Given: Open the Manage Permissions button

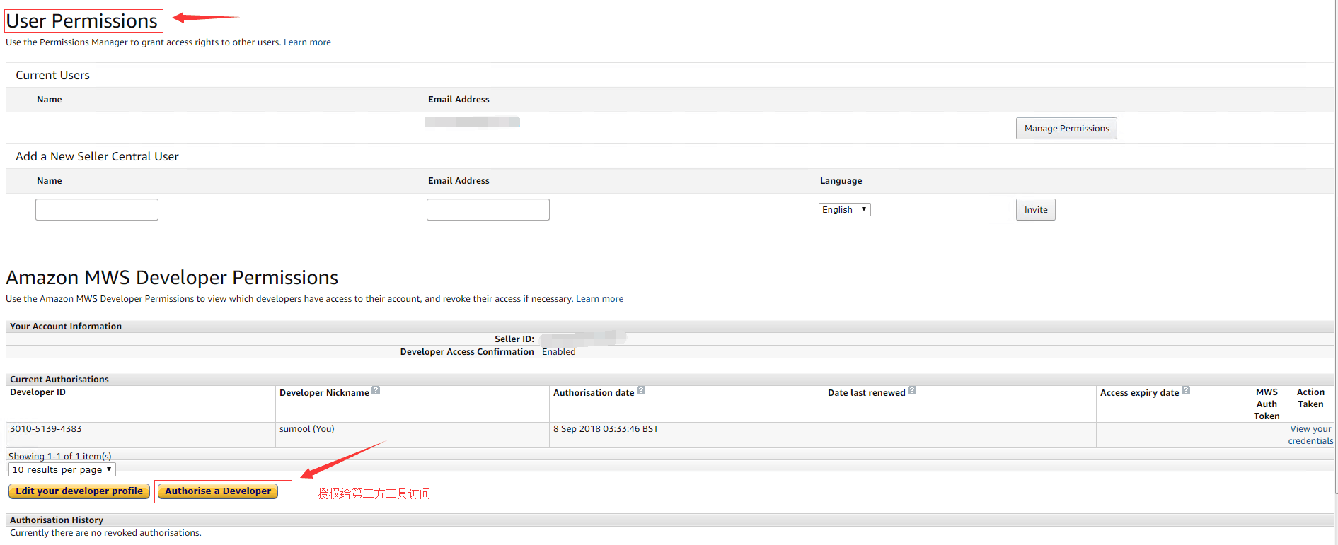Looking at the screenshot, I should point(1066,129).
